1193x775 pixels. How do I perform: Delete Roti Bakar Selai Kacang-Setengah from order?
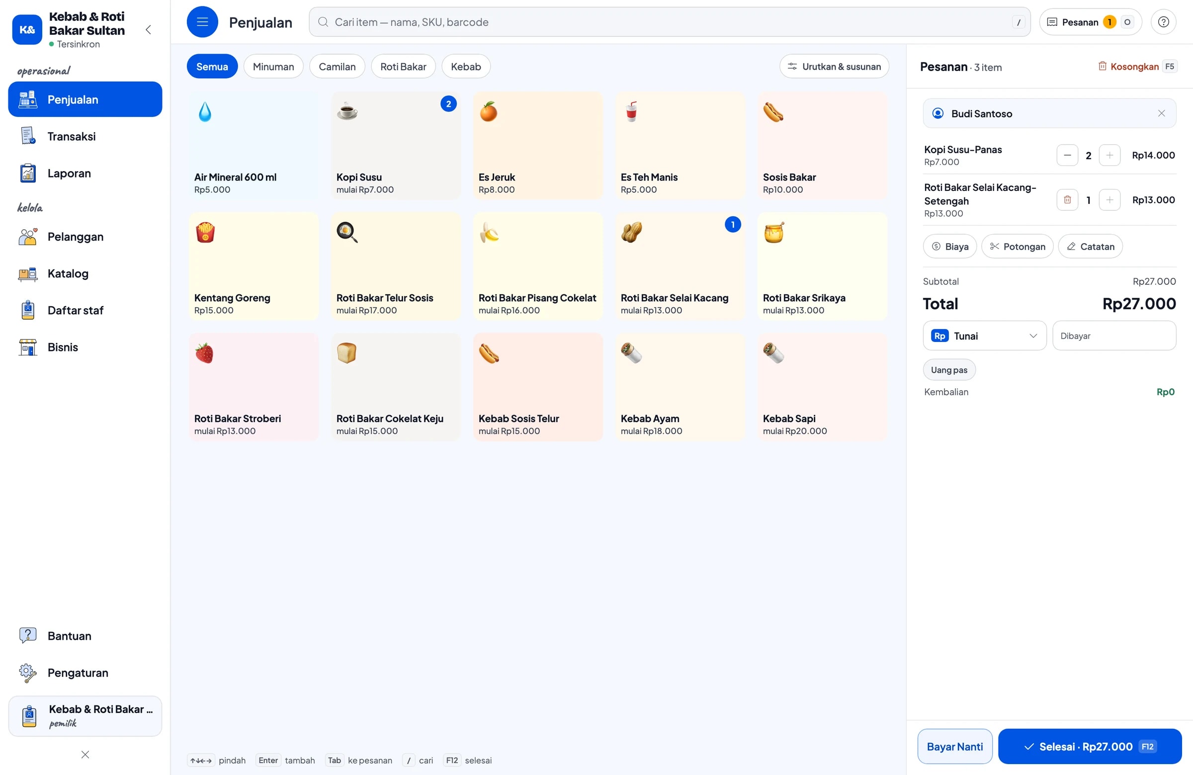click(1067, 200)
